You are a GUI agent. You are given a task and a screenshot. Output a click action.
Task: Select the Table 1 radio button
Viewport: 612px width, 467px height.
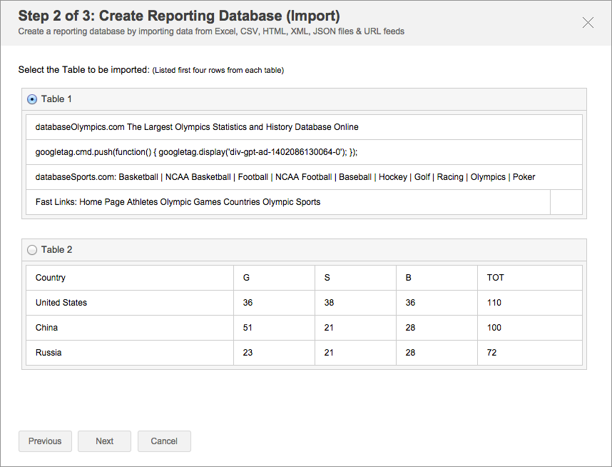click(32, 99)
